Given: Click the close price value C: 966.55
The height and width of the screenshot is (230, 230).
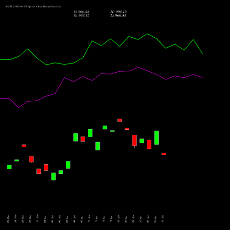Looking at the screenshot, I should click(x=81, y=12).
